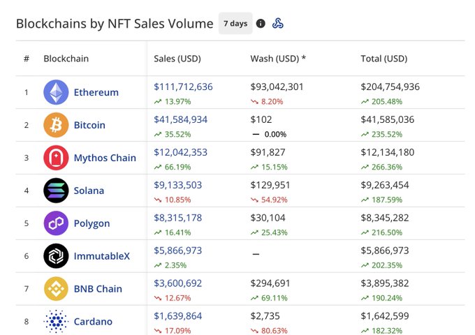Click Ethereum total $204,754,936

pos(390,87)
